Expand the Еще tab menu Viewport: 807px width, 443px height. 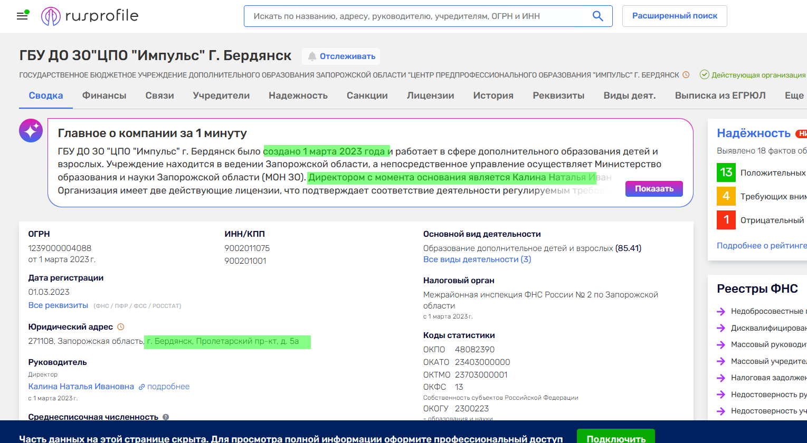pyautogui.click(x=794, y=95)
